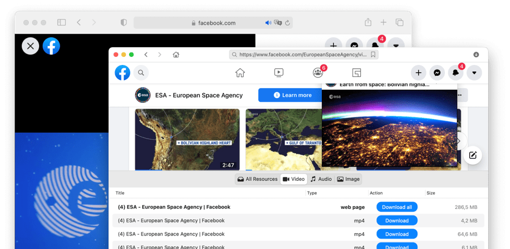Open Facebook Watch tab

pyautogui.click(x=279, y=73)
